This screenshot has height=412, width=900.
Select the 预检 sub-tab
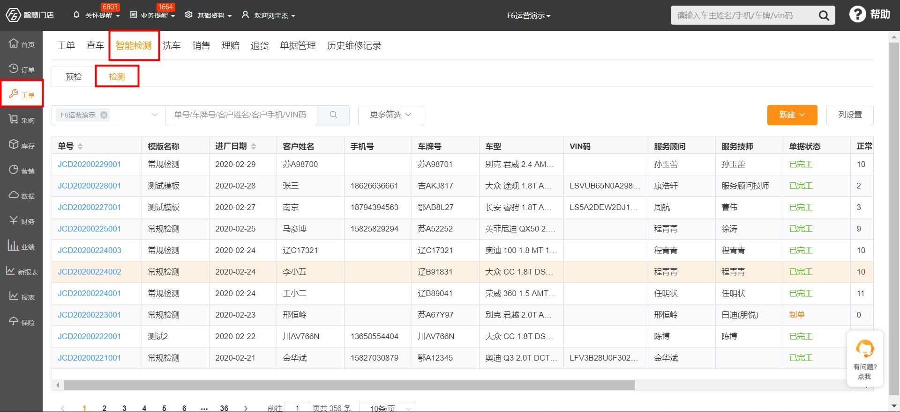point(74,76)
